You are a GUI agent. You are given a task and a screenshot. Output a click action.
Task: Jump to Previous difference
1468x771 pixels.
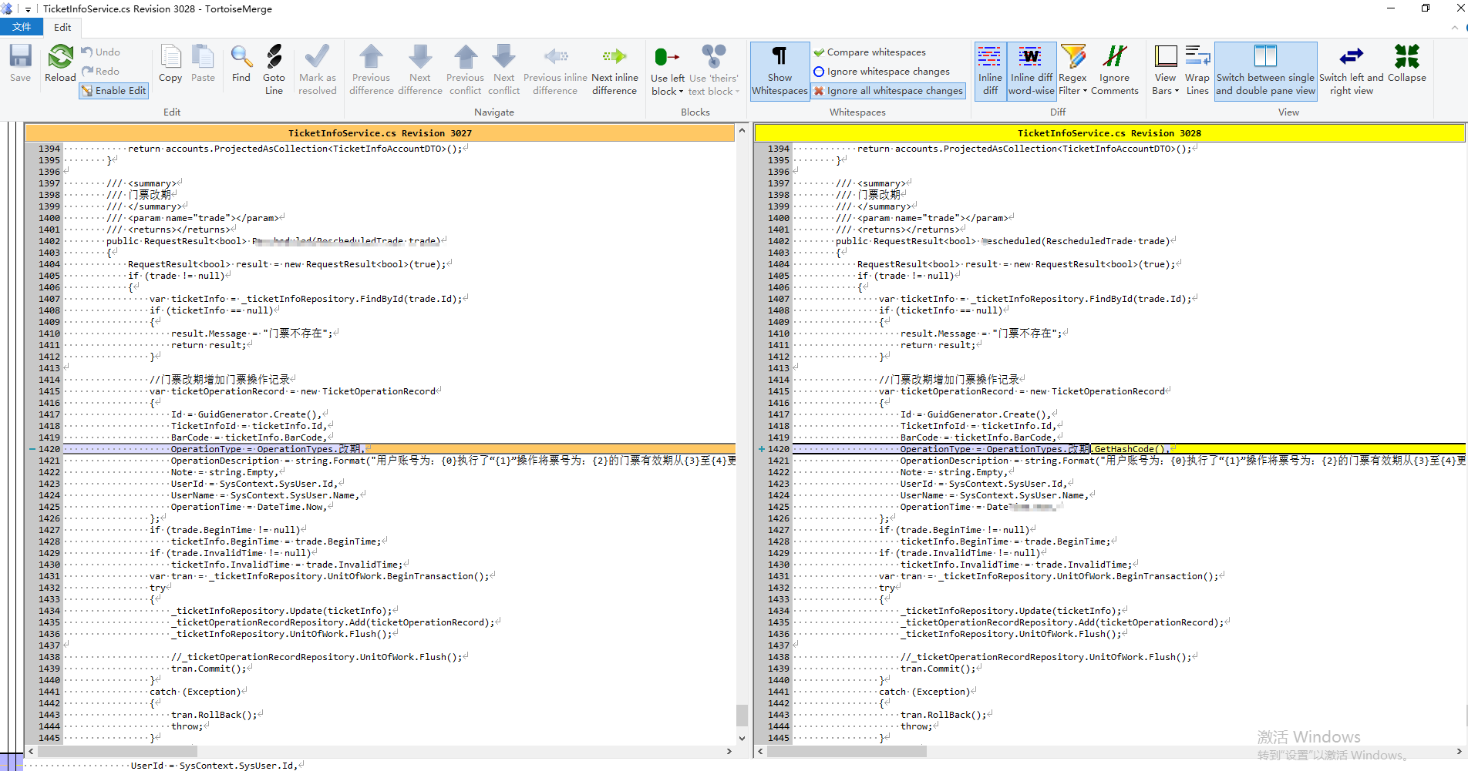[372, 69]
